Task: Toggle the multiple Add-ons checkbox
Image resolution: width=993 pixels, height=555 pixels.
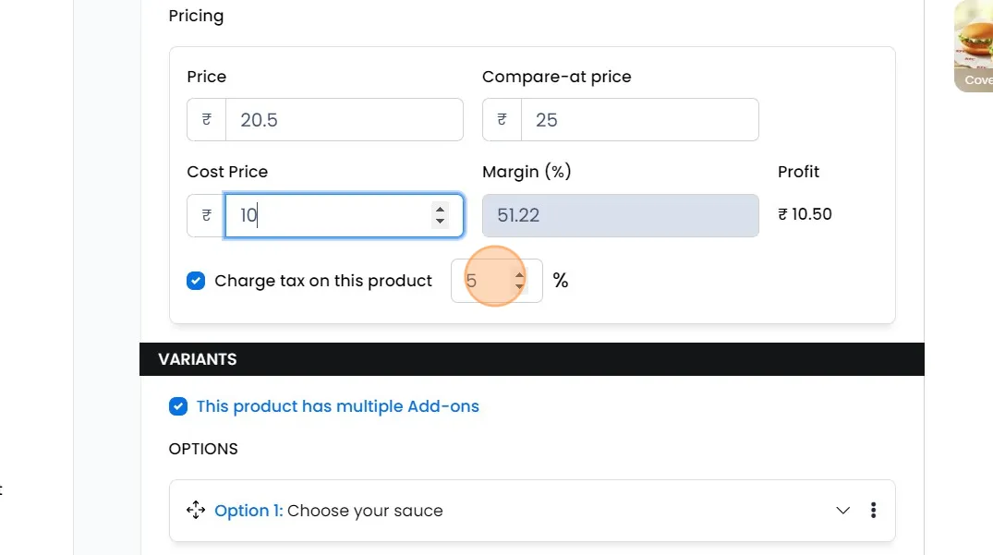Action: click(x=178, y=406)
